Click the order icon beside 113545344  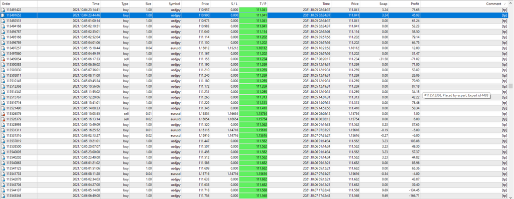pyautogui.click(x=3, y=195)
